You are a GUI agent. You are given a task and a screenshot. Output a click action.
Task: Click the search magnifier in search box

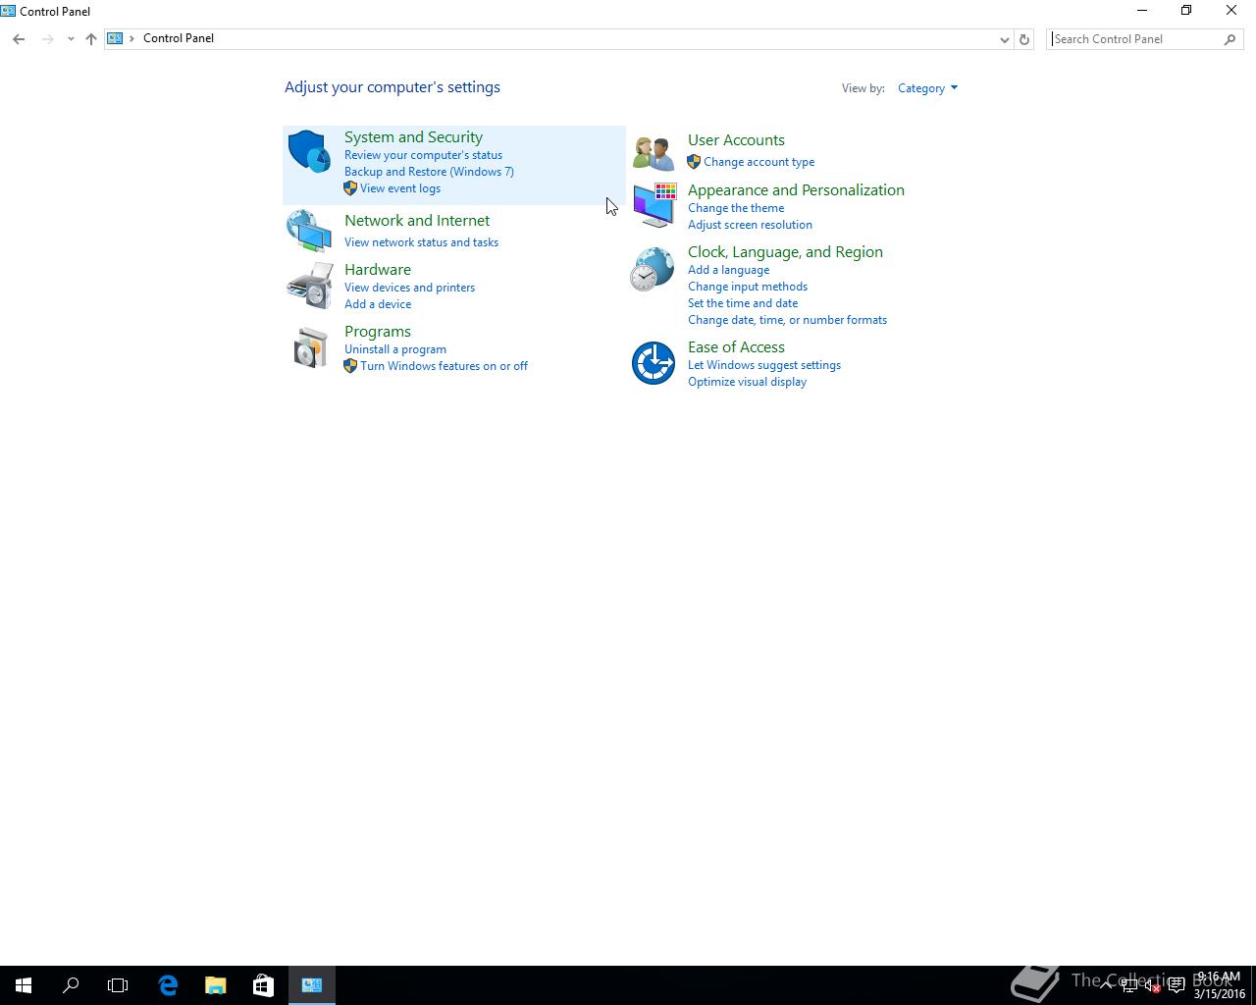[1230, 39]
